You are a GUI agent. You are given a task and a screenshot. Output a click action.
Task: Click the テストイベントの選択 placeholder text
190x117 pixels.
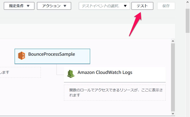click(x=101, y=6)
